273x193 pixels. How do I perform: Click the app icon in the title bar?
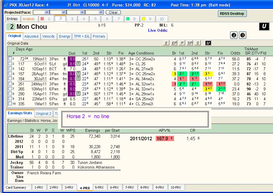pyautogui.click(x=6, y=5)
